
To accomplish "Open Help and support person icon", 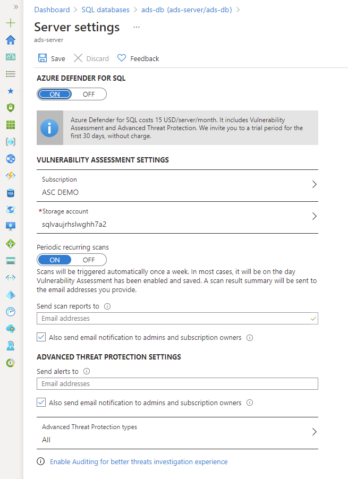I will 11,346.
